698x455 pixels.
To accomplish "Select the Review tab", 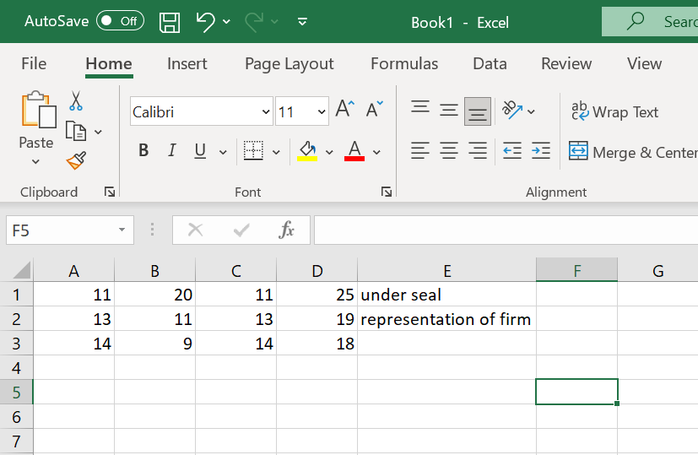I will pos(566,63).
